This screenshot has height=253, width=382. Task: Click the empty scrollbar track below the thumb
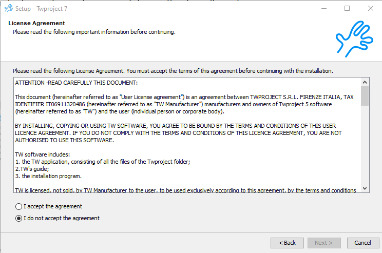(x=365, y=149)
